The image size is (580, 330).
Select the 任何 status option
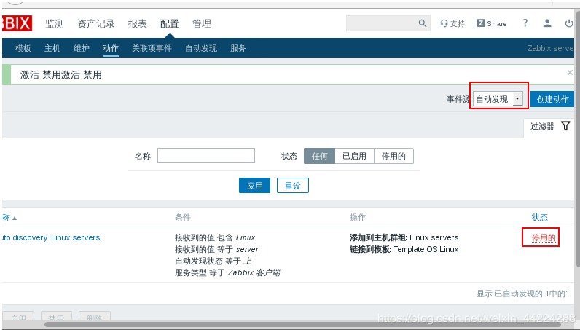pos(320,156)
